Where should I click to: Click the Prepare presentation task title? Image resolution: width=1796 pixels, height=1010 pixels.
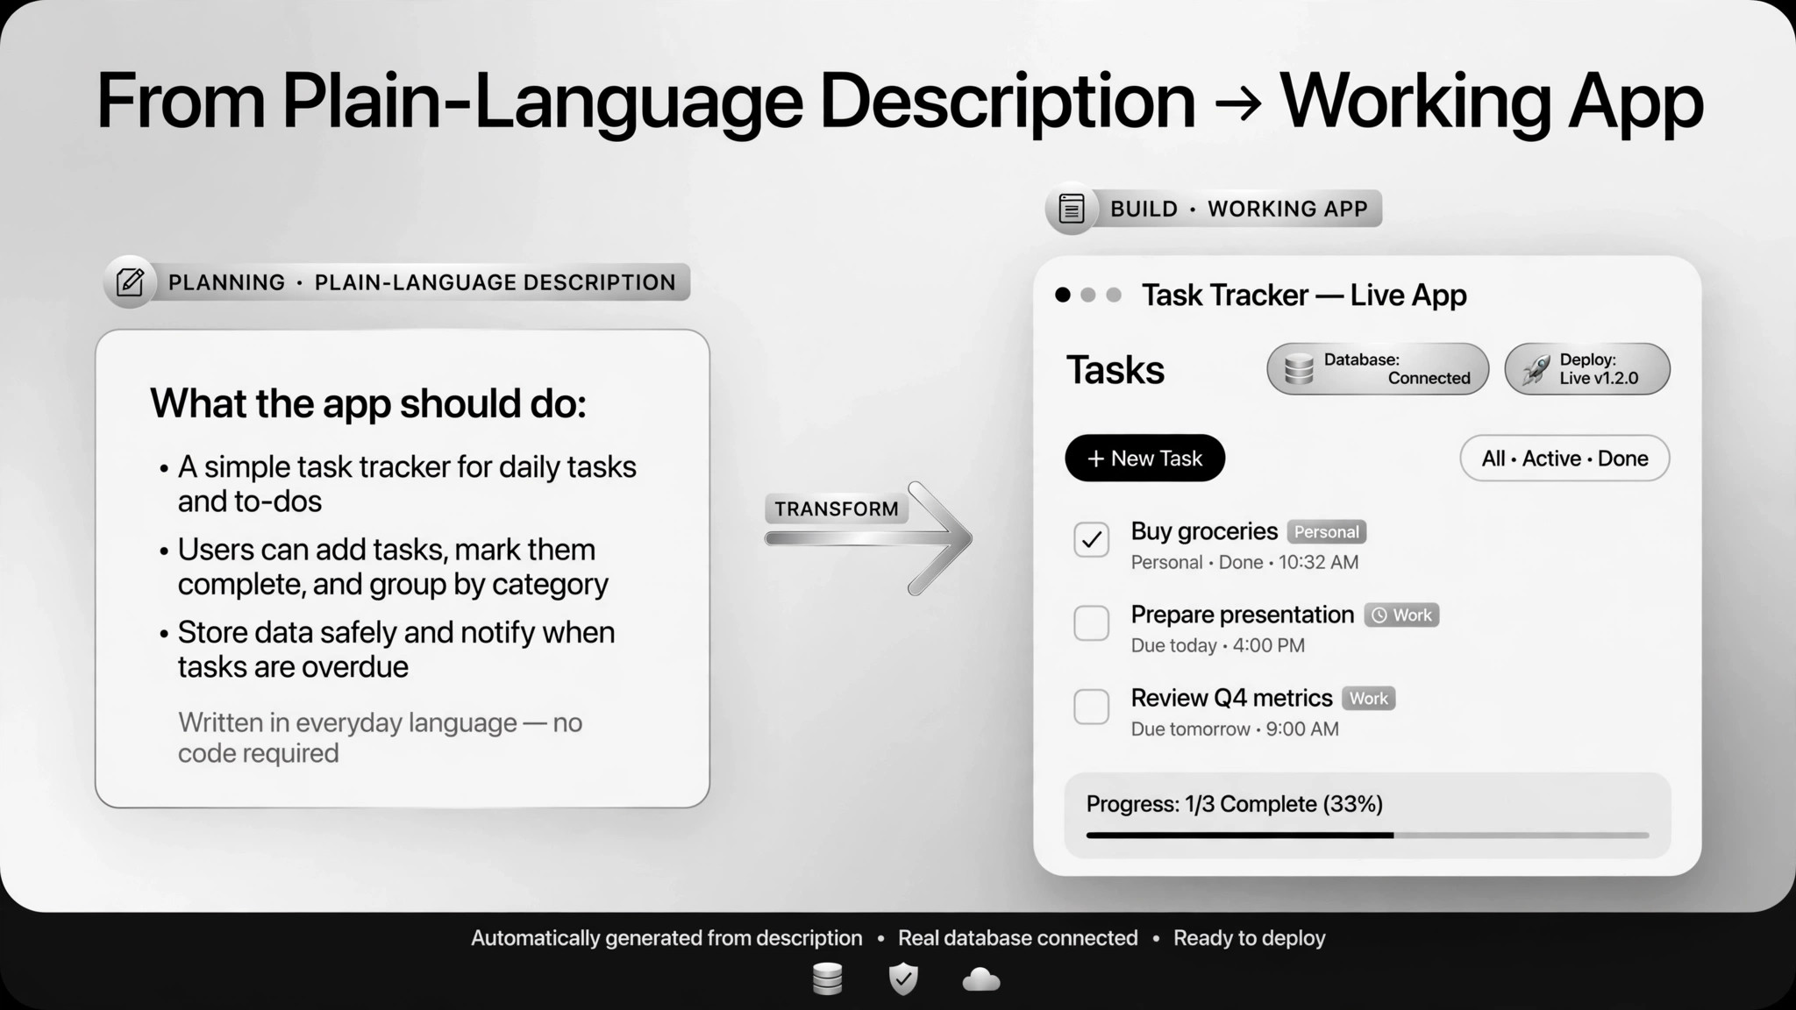coord(1242,615)
